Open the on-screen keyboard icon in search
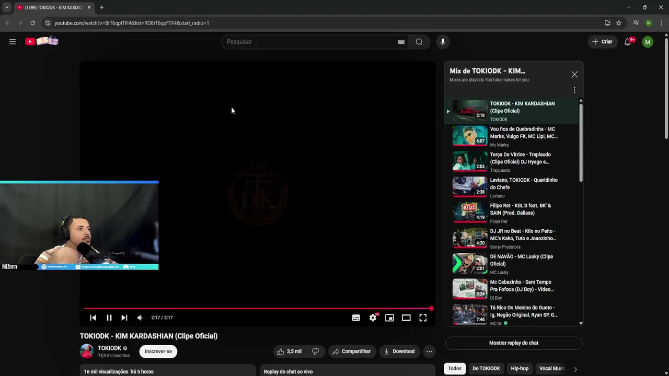 tap(401, 42)
